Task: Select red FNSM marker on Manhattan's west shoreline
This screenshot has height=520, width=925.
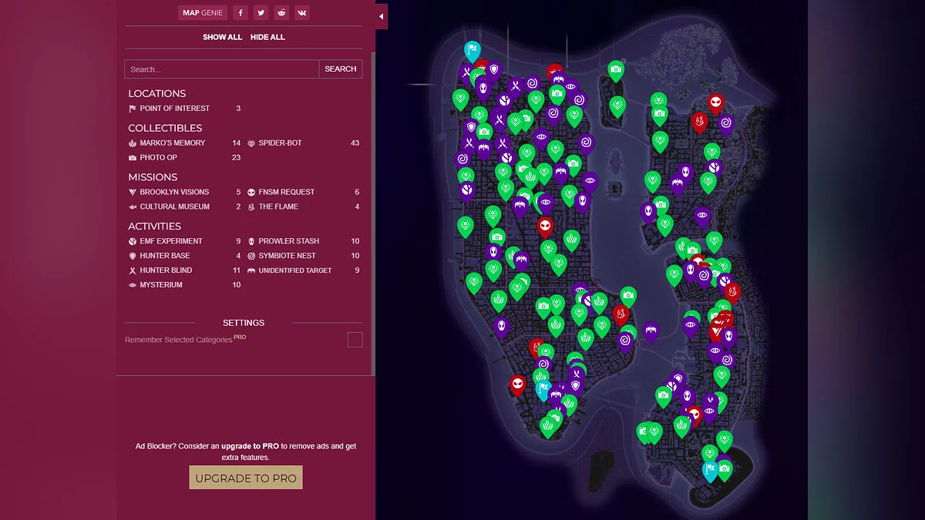Action: coord(517,385)
